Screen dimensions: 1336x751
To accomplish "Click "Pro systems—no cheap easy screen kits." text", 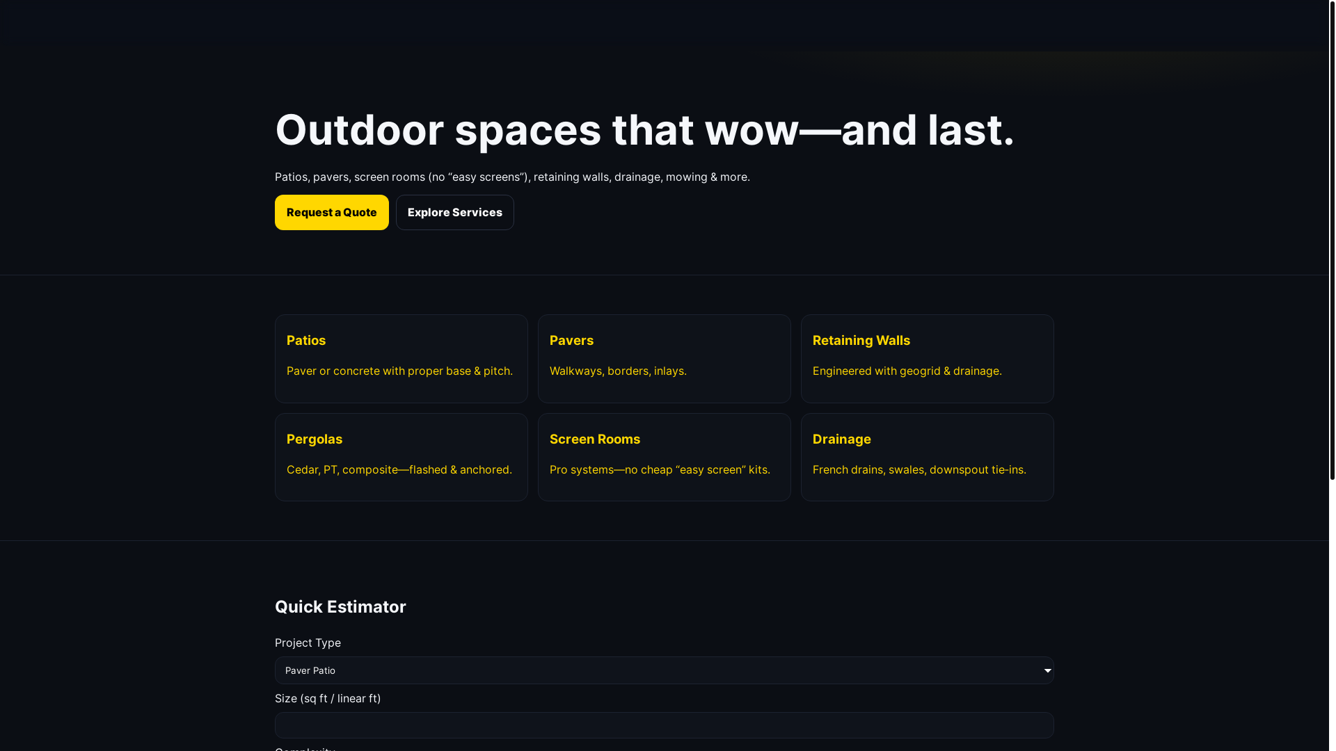I will pyautogui.click(x=660, y=470).
